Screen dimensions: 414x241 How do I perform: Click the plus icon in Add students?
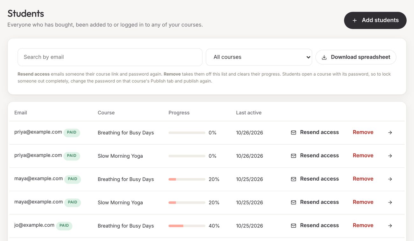click(x=354, y=20)
